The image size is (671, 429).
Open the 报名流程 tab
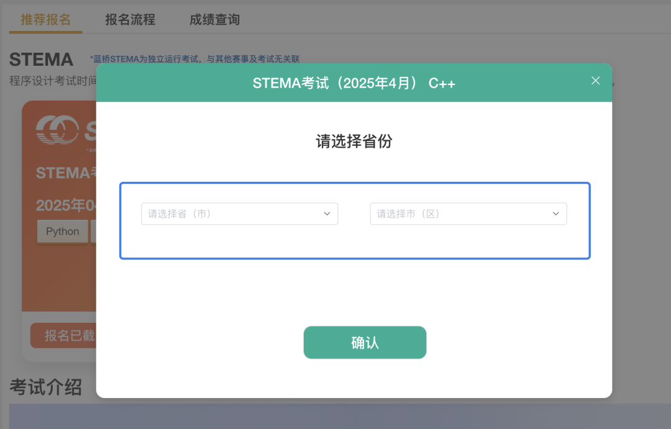130,19
